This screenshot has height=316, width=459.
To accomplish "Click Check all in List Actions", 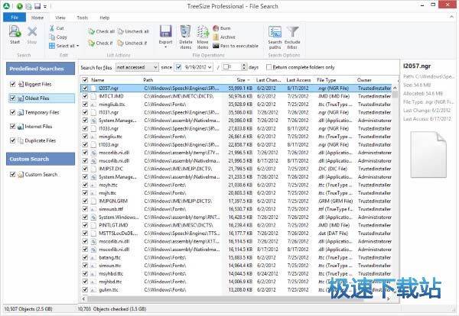I will pos(100,31).
